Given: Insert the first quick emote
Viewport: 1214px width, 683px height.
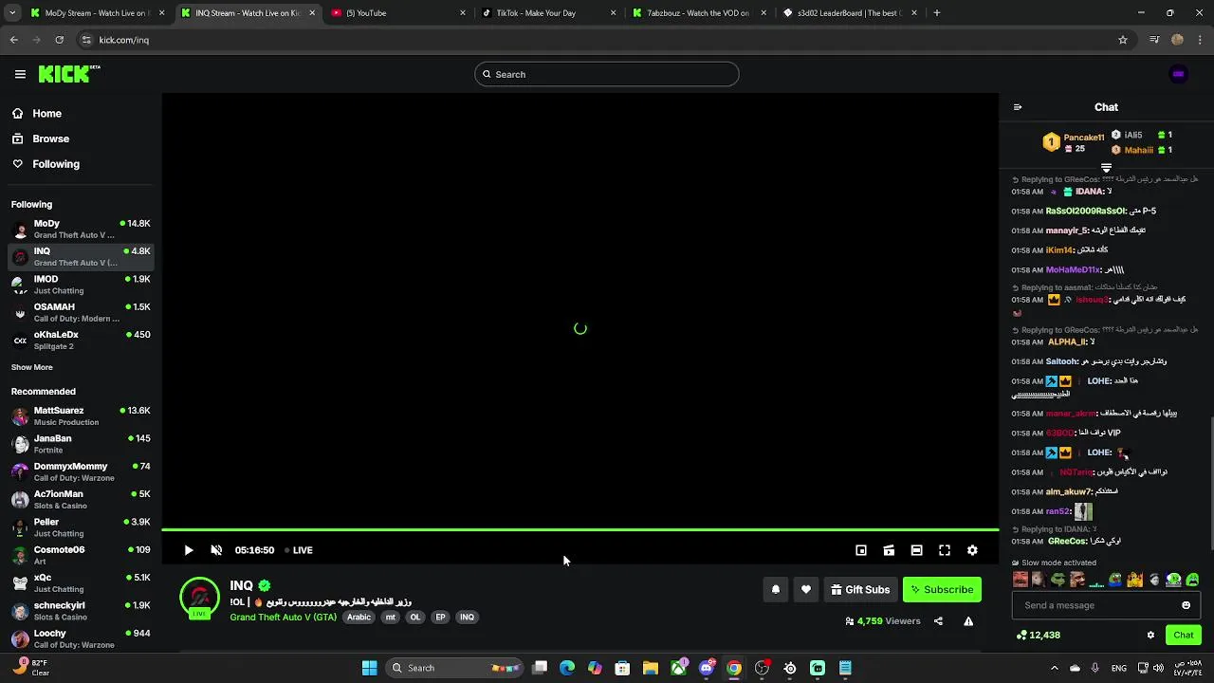Looking at the screenshot, I should pos(1021,580).
